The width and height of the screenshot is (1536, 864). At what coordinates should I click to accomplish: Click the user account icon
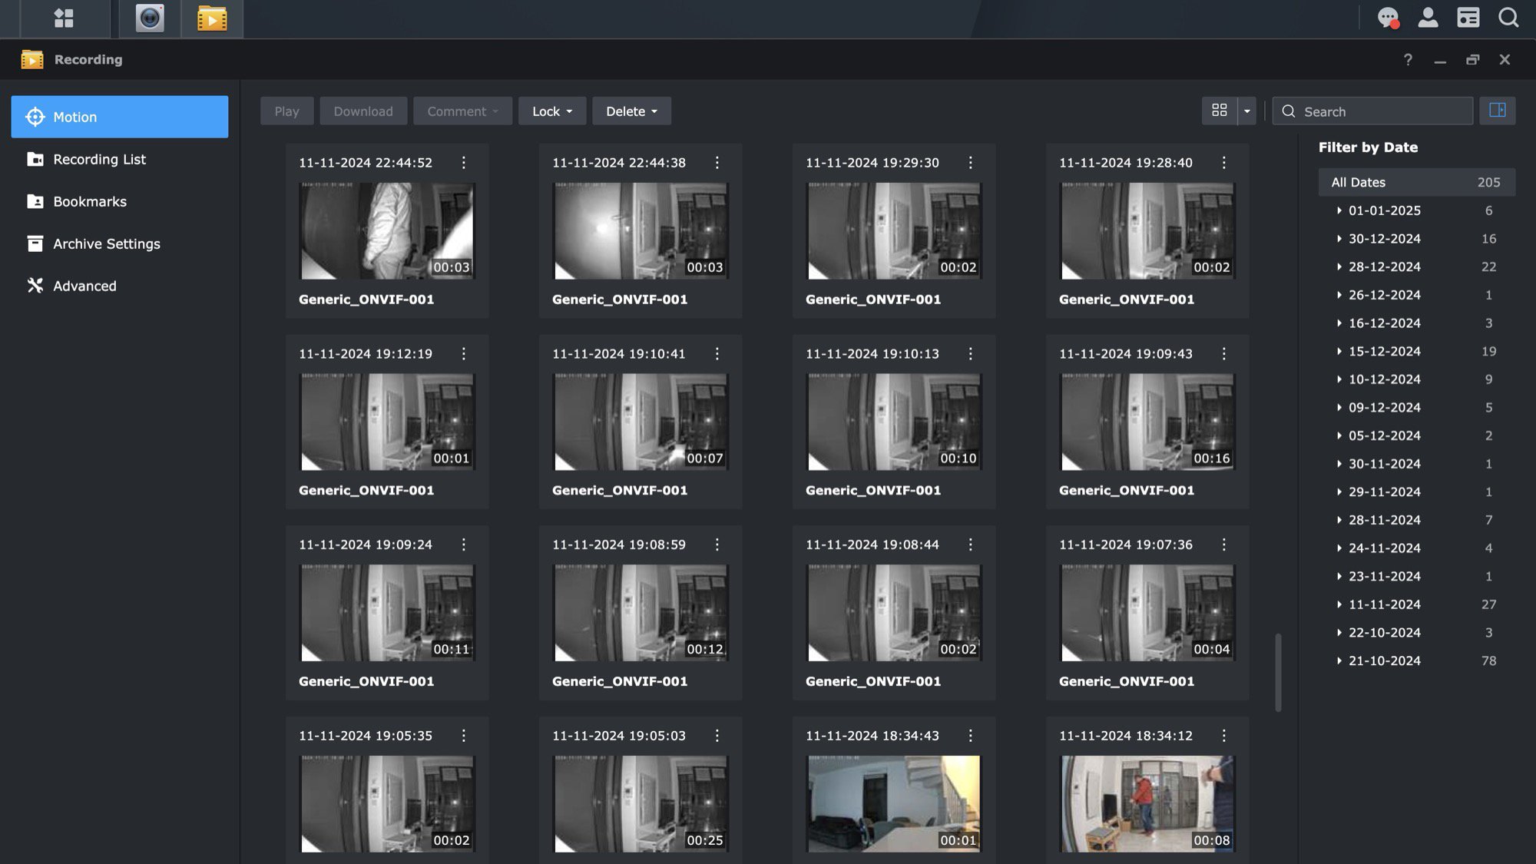pos(1428,18)
